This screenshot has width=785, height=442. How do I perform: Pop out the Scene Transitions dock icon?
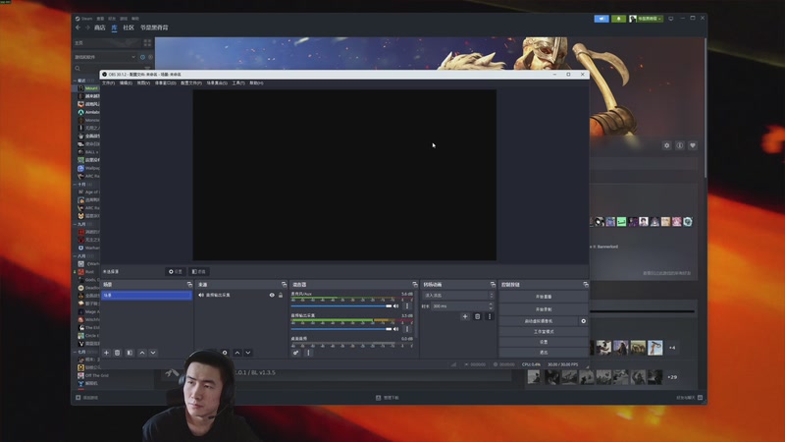pyautogui.click(x=493, y=285)
